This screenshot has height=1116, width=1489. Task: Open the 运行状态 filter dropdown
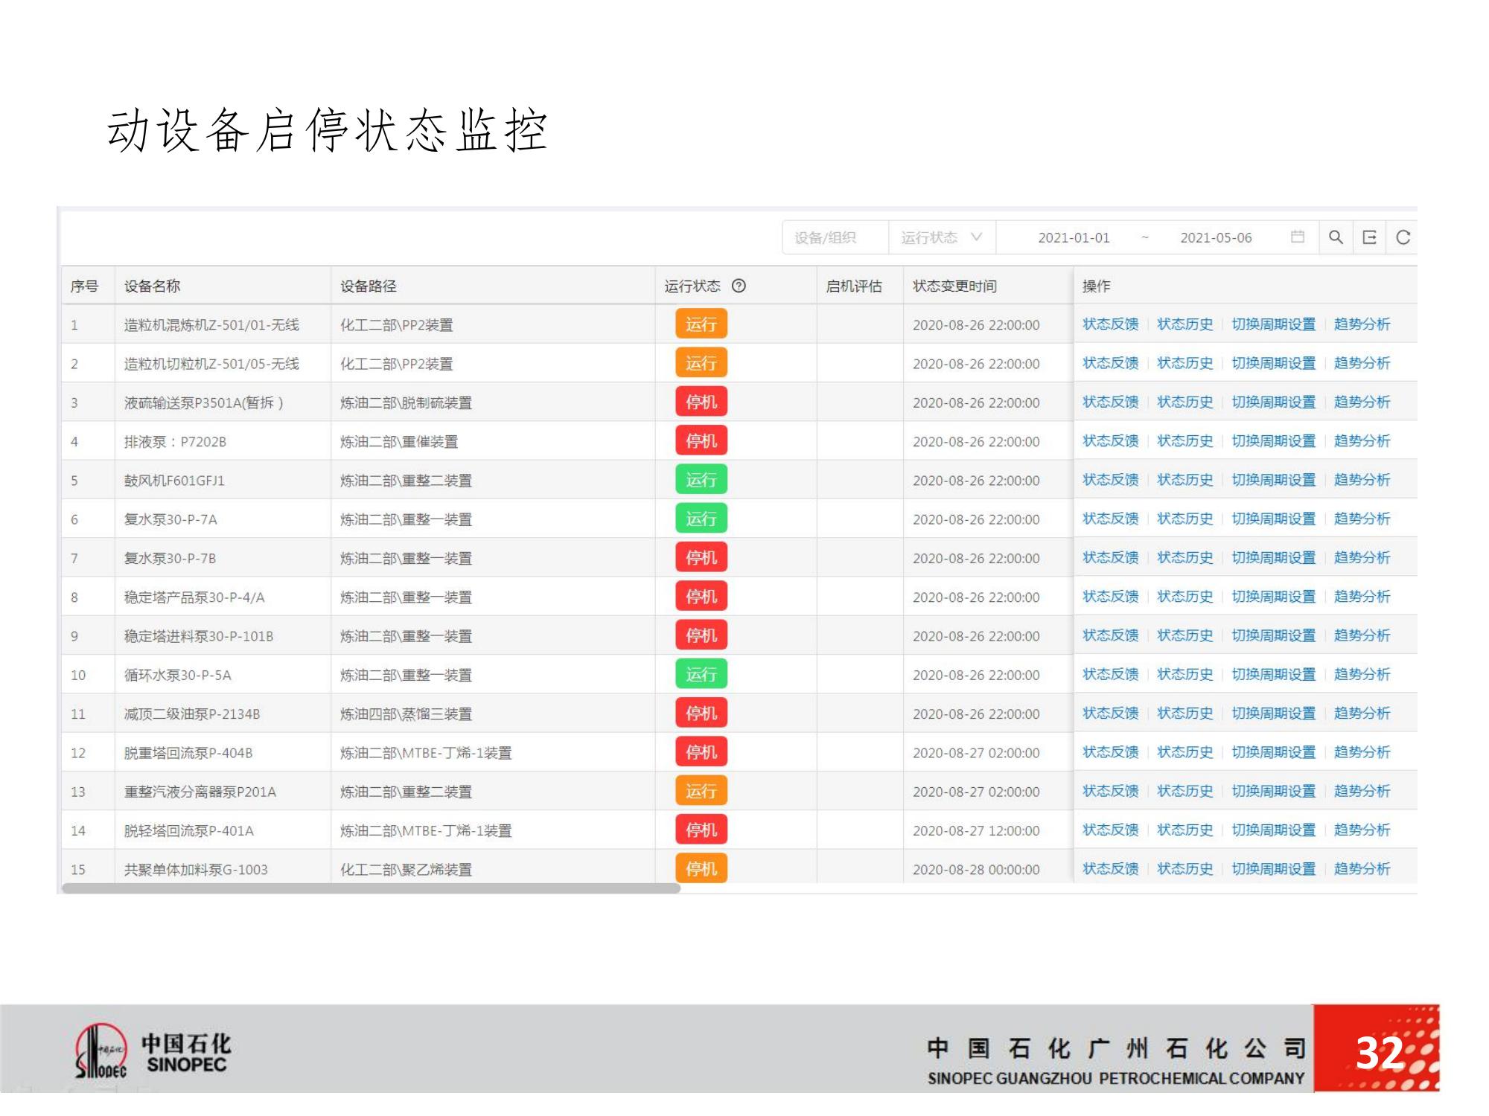point(941,237)
